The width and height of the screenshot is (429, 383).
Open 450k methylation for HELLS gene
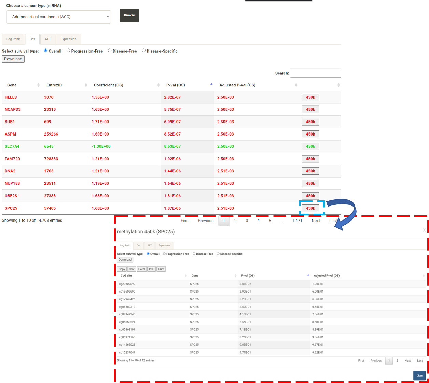coord(310,97)
